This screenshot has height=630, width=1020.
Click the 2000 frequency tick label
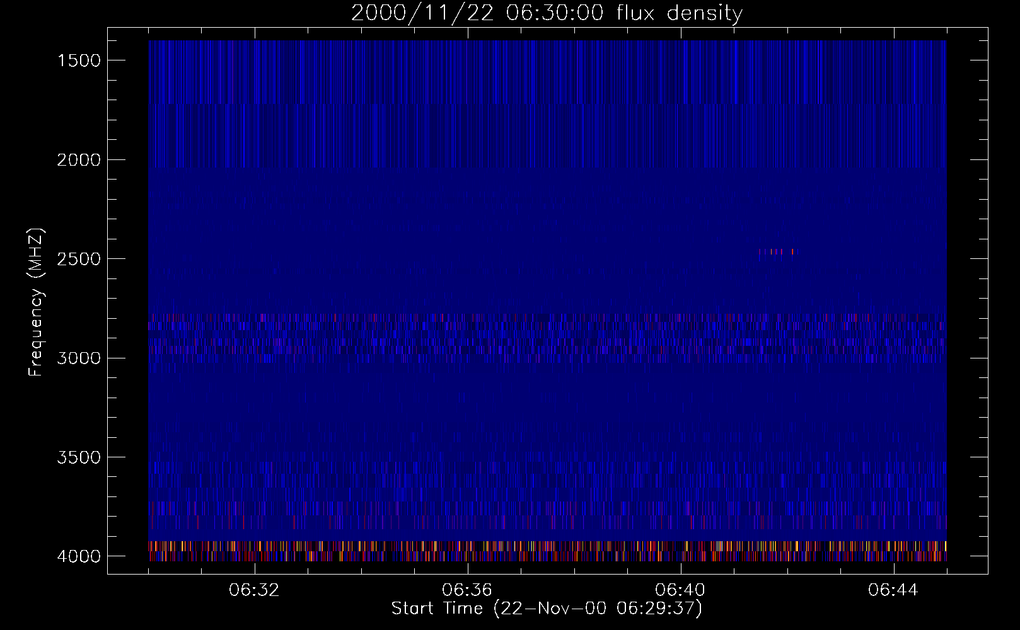coord(79,160)
